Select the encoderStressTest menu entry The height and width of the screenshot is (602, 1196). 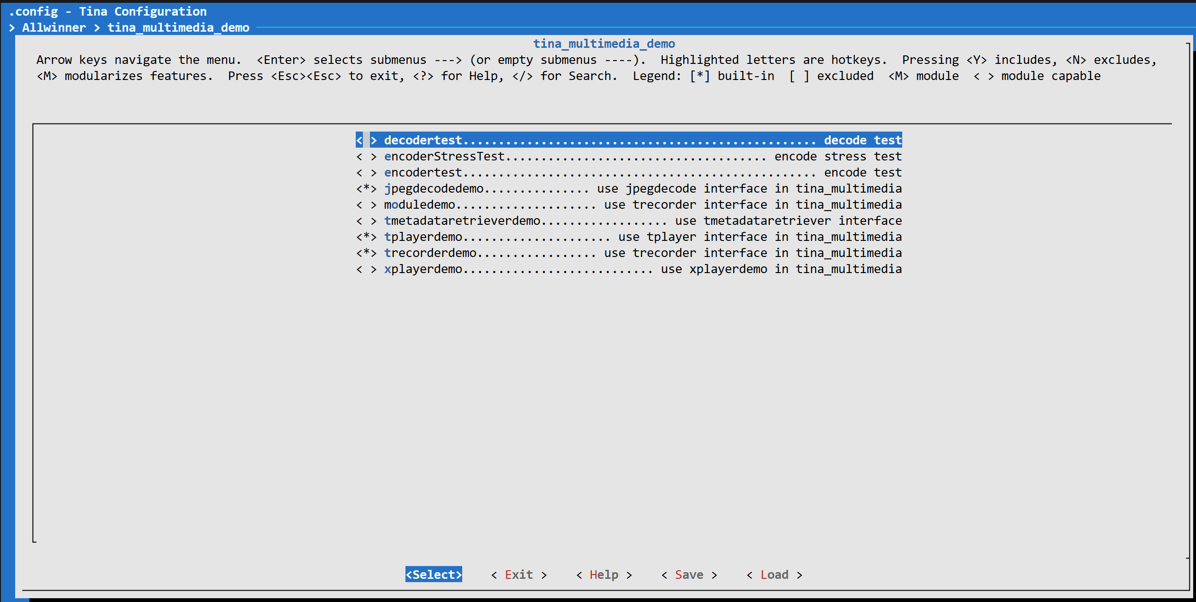pos(444,157)
